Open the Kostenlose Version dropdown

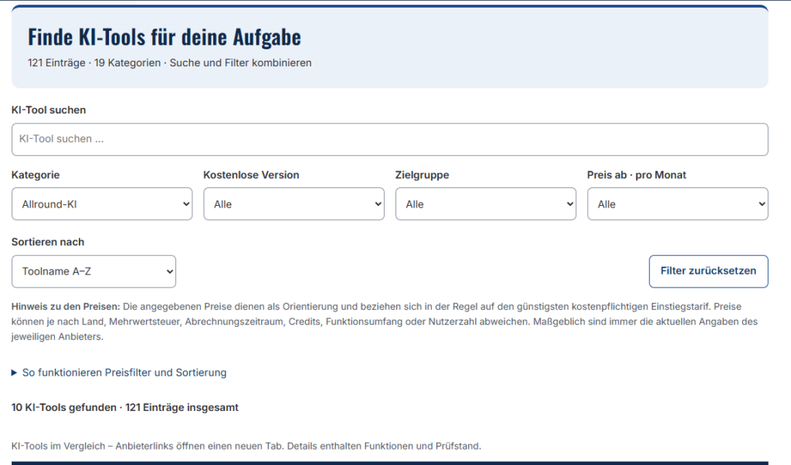click(294, 204)
